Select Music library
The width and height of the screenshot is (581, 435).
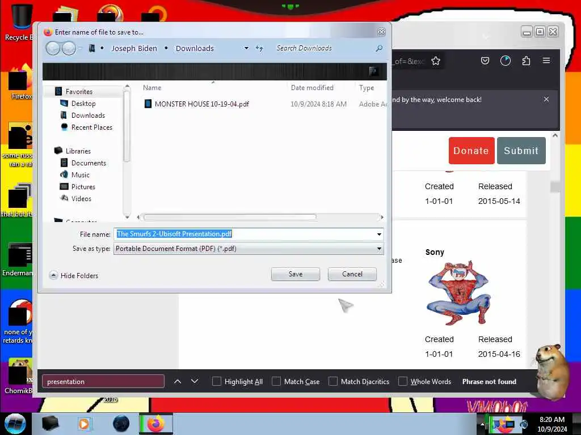[x=81, y=174]
